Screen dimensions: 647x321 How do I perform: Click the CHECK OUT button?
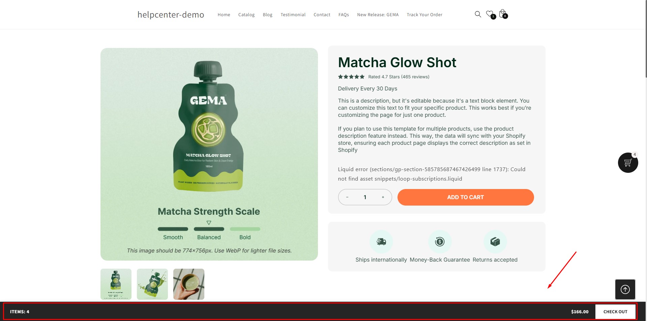pyautogui.click(x=615, y=312)
